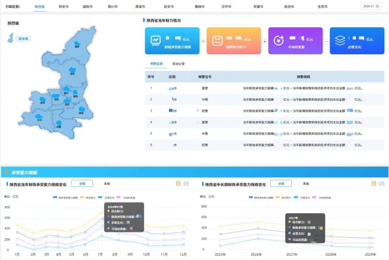Click the 承受能力规模 section header bar

click(194, 172)
